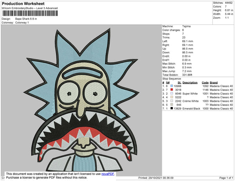235x181 pixels.
Task: Click the stitch count '10988' in row 1
Action: (x=177, y=86)
